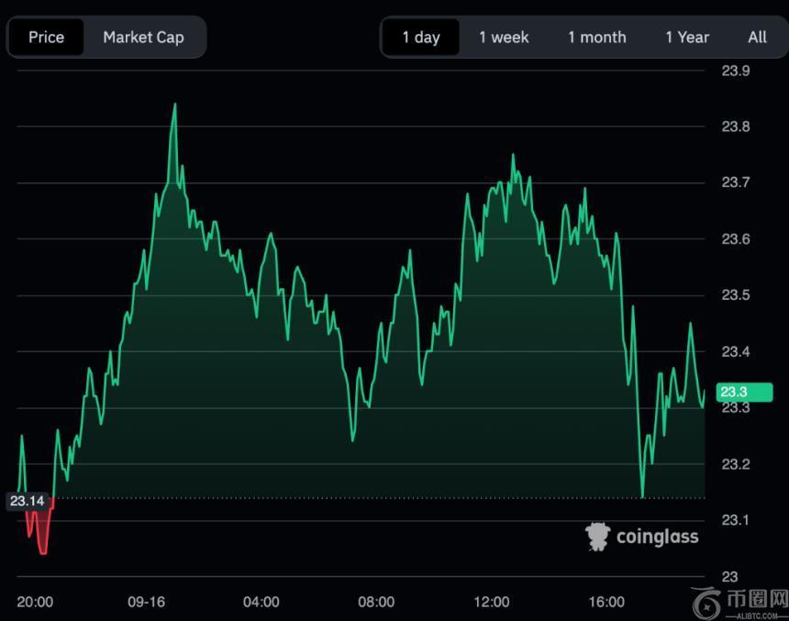
Task: Choose the 1 Year range
Action: [687, 38]
